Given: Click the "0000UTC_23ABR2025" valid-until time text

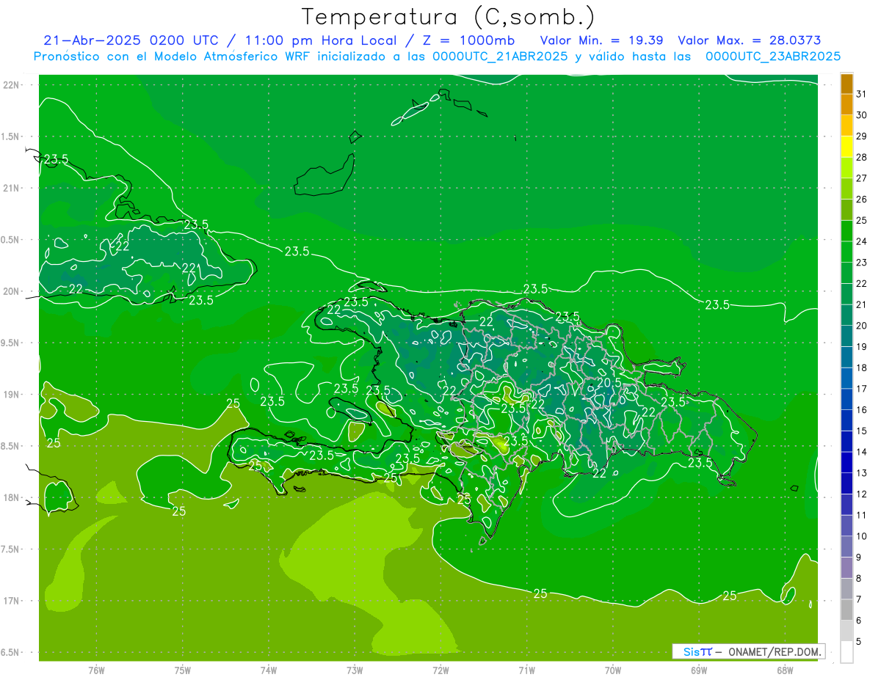Looking at the screenshot, I should tap(773, 56).
